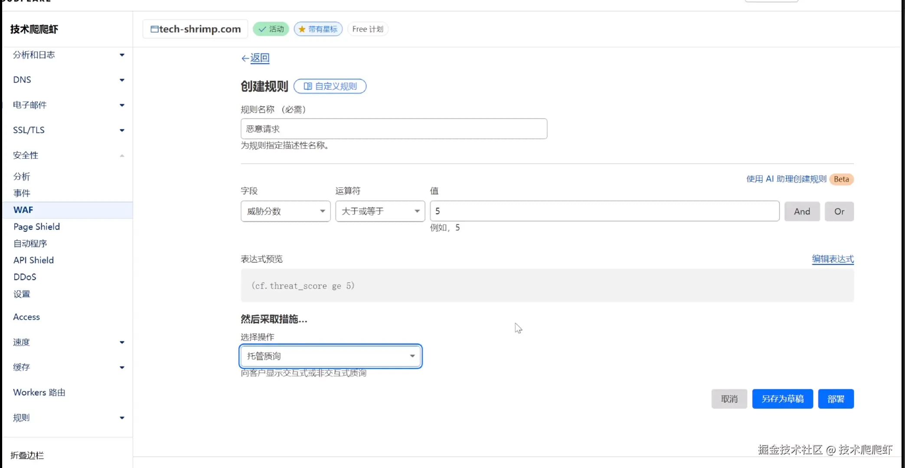905x468 pixels.
Task: Click the Beta badge beside AI assistant
Action: click(x=841, y=179)
